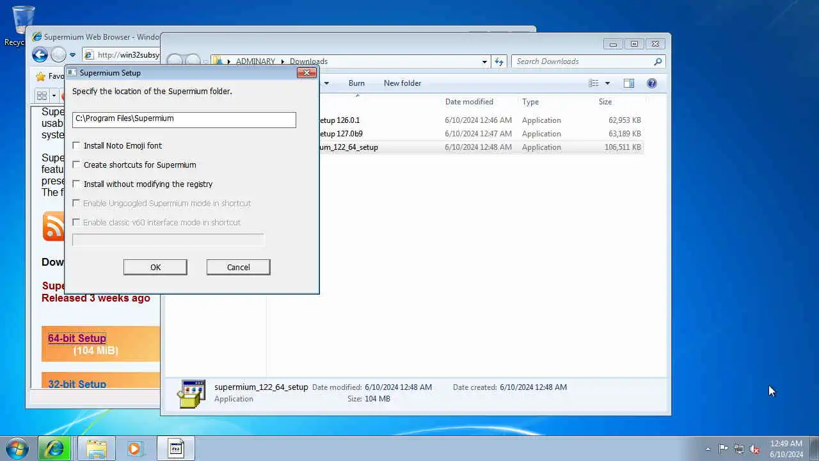Toggle the Explorer preview pane button
Image resolution: width=819 pixels, height=461 pixels.
(629, 83)
